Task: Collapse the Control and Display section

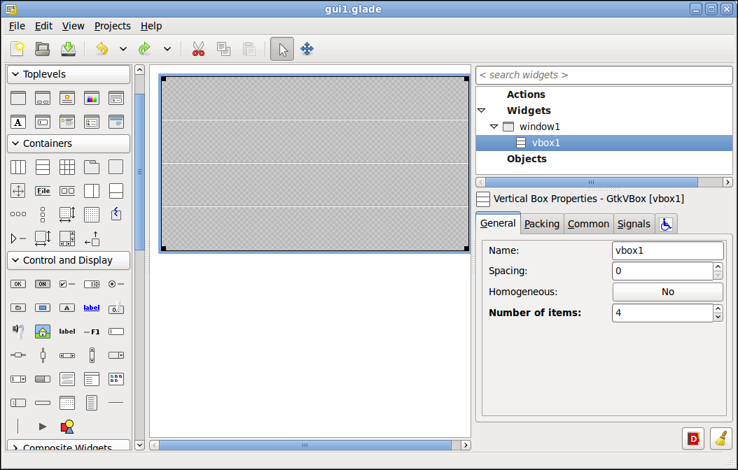Action: point(69,260)
